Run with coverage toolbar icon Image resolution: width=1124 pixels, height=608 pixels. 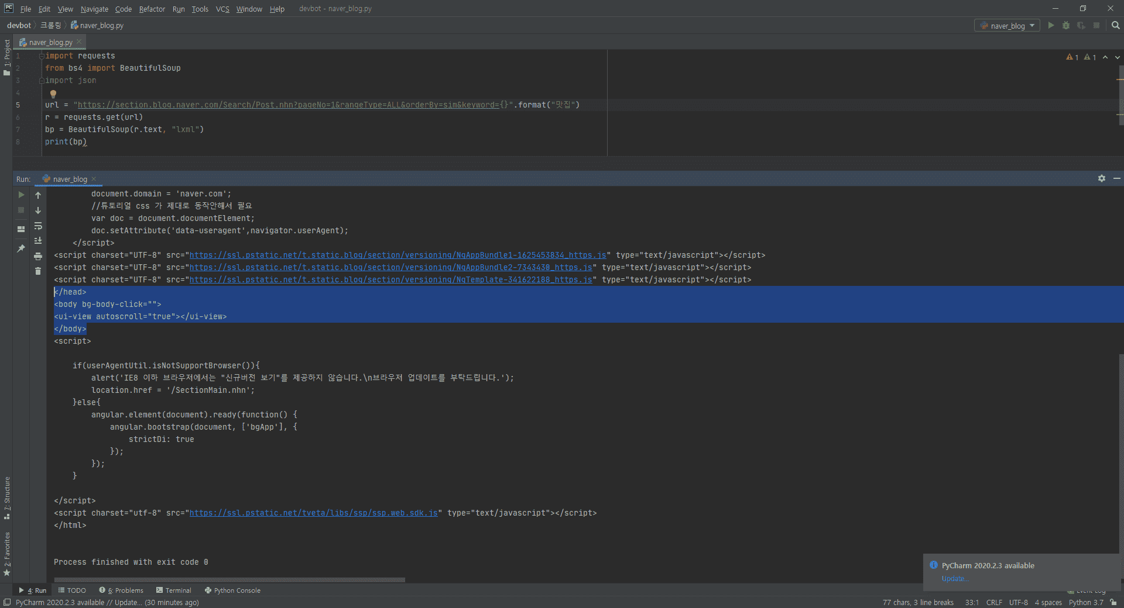coord(1081,25)
